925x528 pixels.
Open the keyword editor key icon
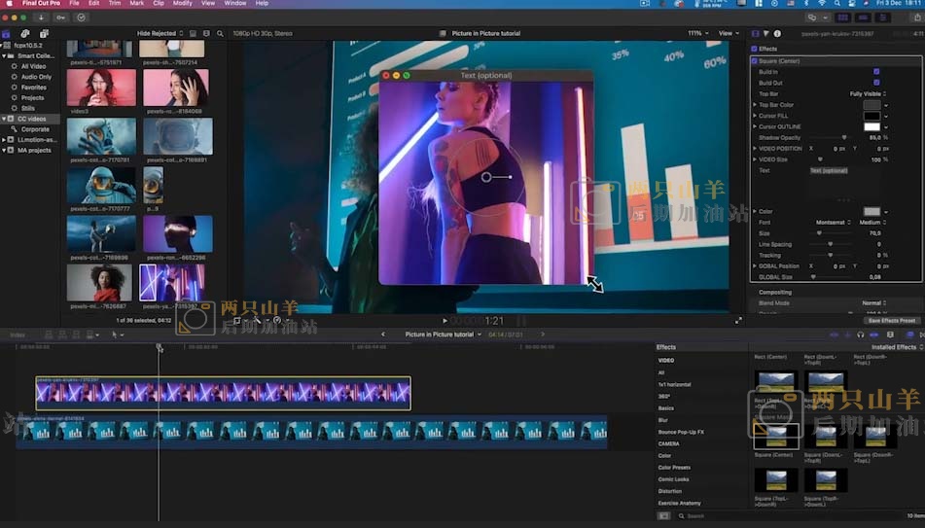(61, 18)
